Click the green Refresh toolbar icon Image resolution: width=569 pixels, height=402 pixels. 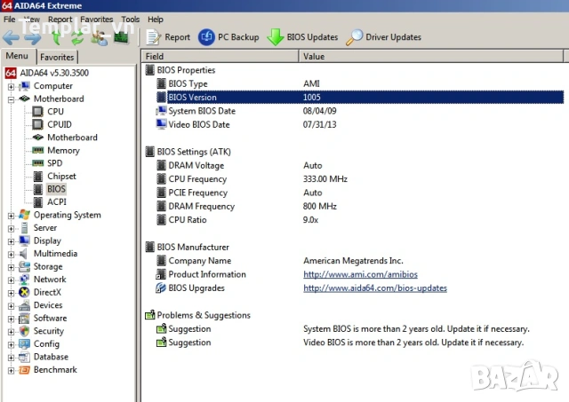[77, 37]
